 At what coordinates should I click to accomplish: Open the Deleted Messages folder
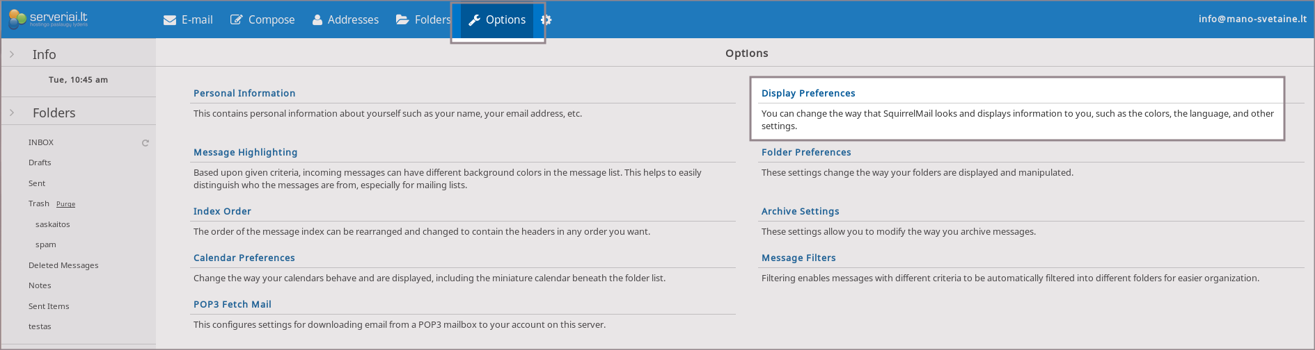[x=63, y=265]
